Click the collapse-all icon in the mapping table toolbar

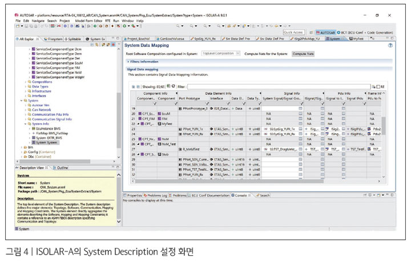pyautogui.click(x=138, y=86)
